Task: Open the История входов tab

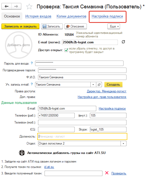Action: [38, 16]
